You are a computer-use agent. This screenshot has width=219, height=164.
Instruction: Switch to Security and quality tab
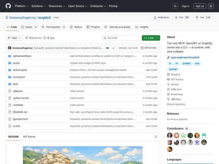pyautogui.click(x=117, y=27)
